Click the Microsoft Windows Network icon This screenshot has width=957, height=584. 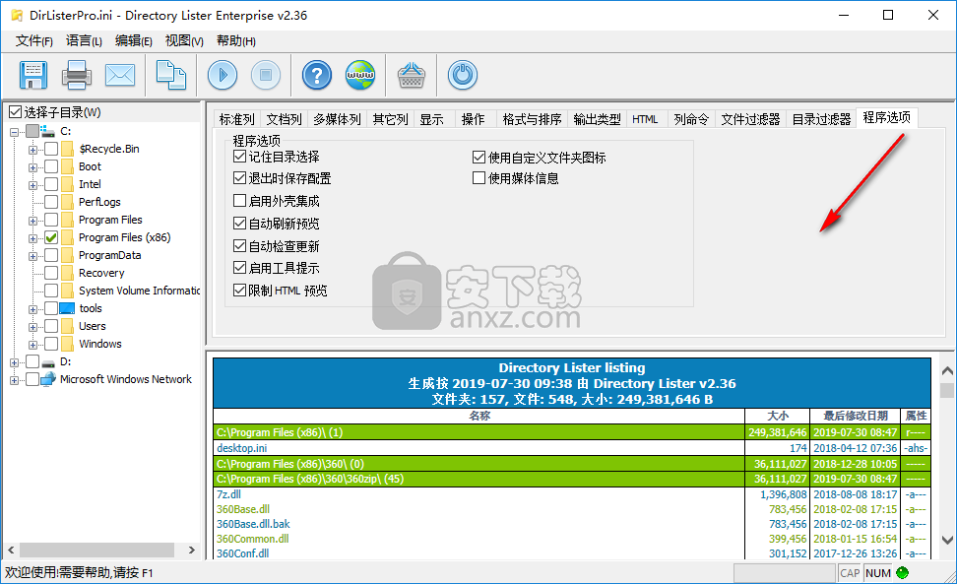(x=48, y=379)
